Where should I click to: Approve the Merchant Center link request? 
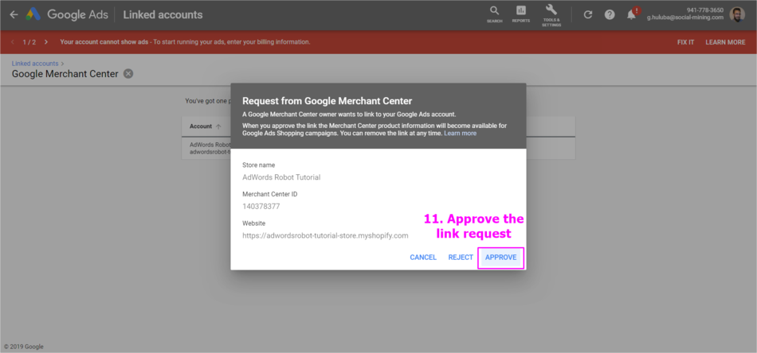pyautogui.click(x=500, y=258)
